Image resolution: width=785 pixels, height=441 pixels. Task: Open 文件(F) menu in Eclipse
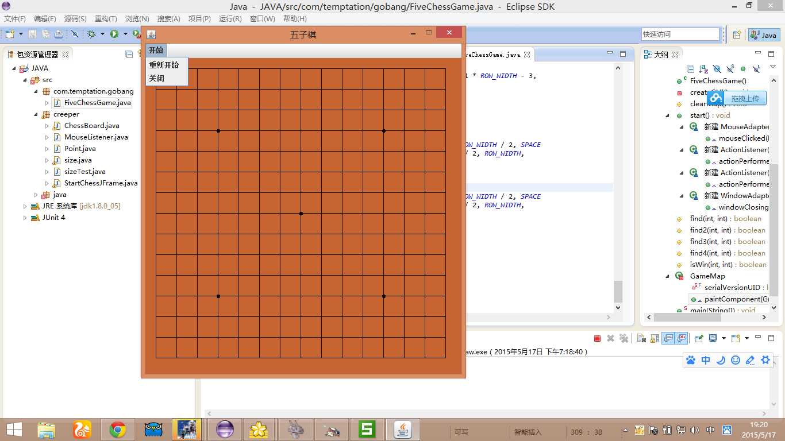tap(15, 19)
